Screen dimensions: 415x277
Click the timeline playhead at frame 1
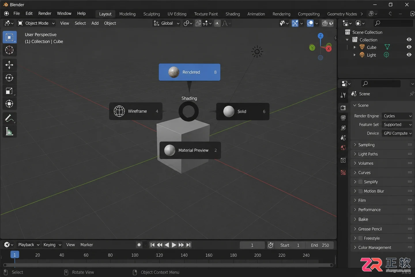tap(15, 255)
